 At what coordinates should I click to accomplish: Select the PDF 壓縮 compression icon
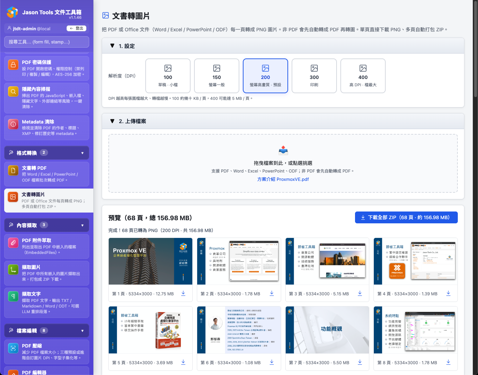[13, 348]
